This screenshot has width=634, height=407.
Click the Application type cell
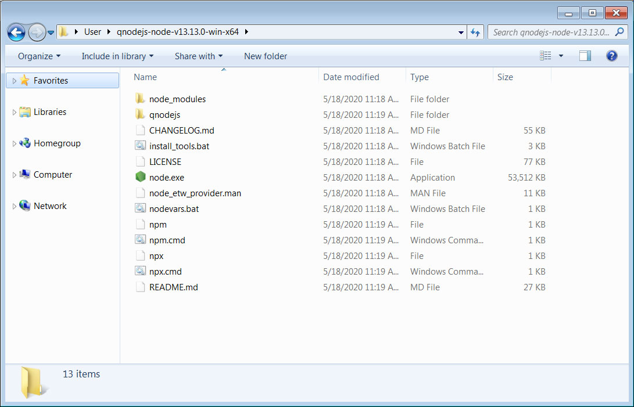pyautogui.click(x=432, y=178)
